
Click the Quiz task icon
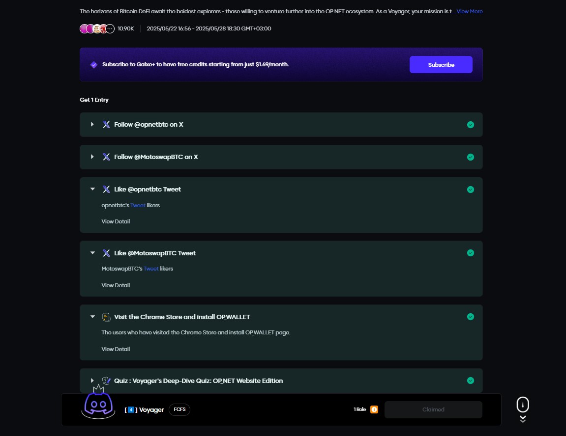(106, 381)
